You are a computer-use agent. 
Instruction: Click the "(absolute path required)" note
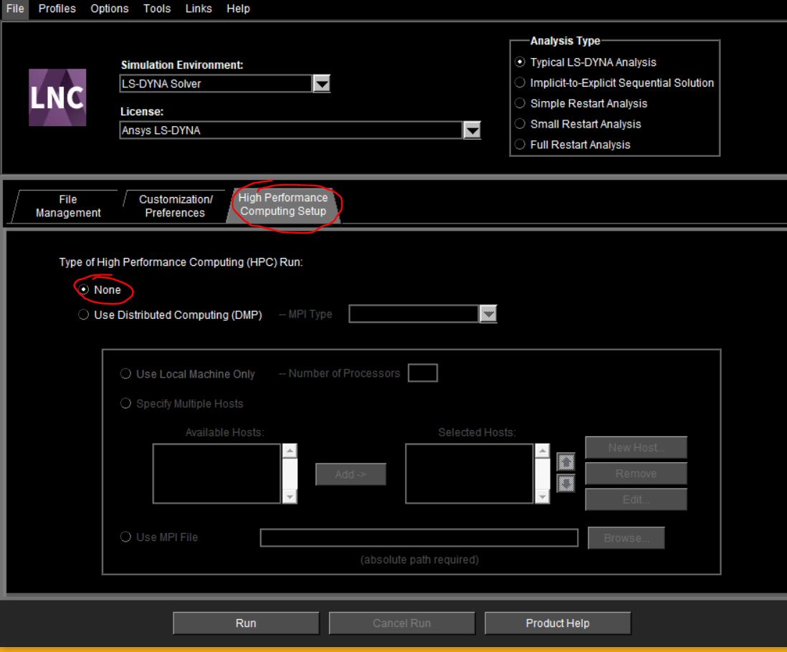(x=419, y=560)
